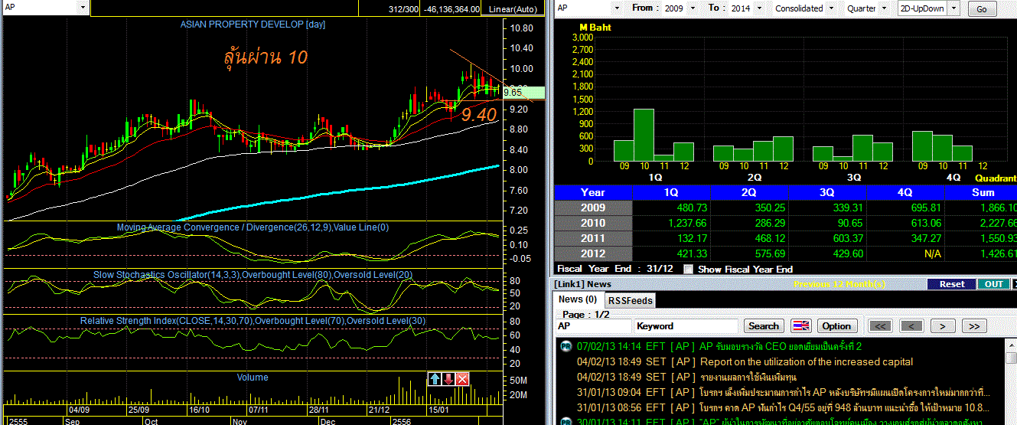Move the Volume pane up with the blue arrow
The width and height of the screenshot is (1017, 425).
[x=435, y=378]
